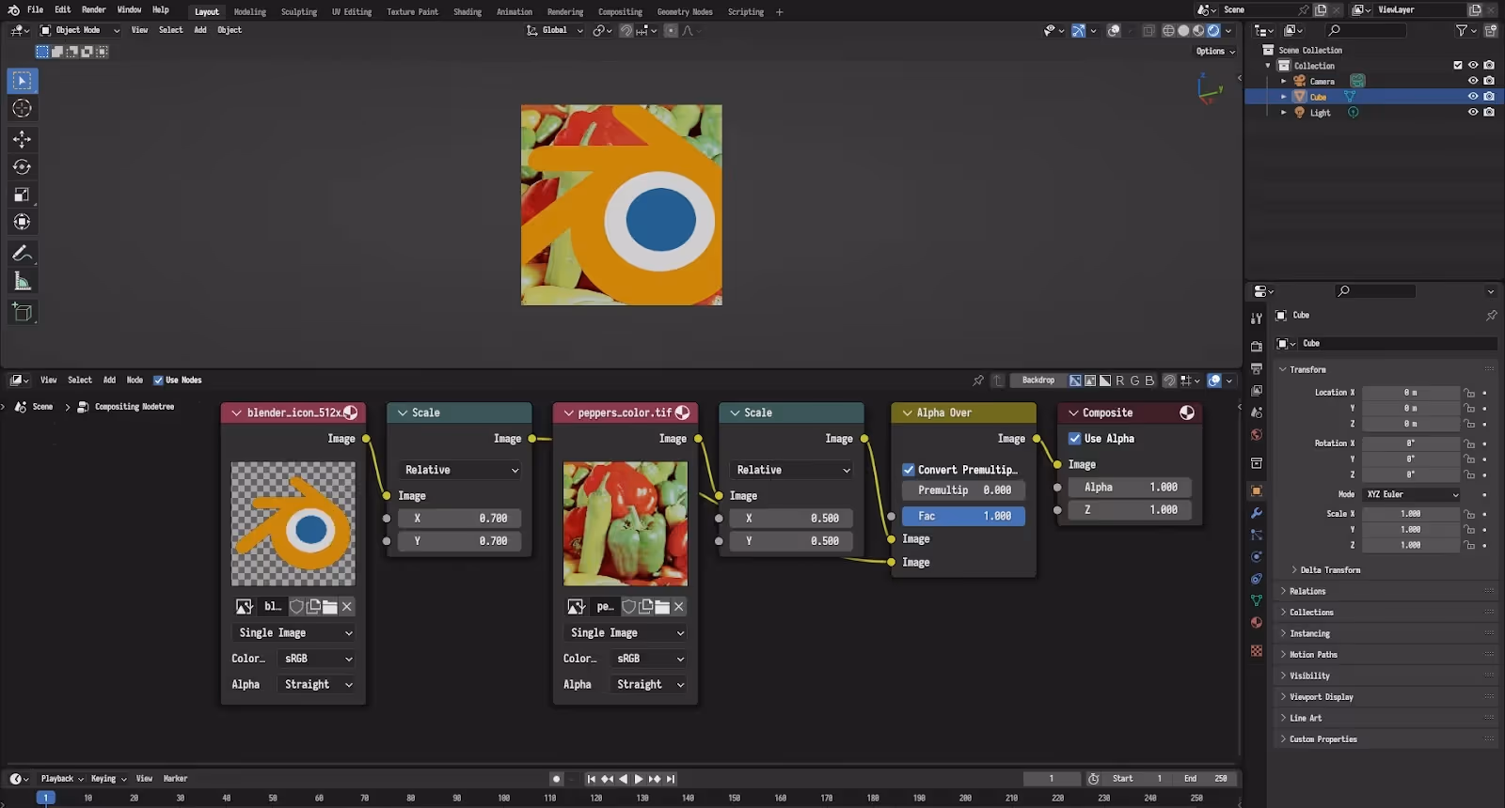This screenshot has width=1505, height=808.
Task: Open the Playback popover in timeline
Action: click(62, 779)
